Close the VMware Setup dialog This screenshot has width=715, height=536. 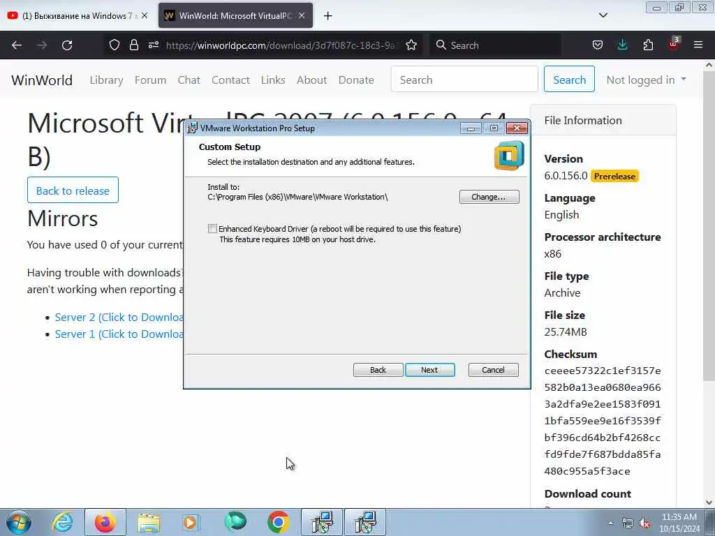[517, 128]
